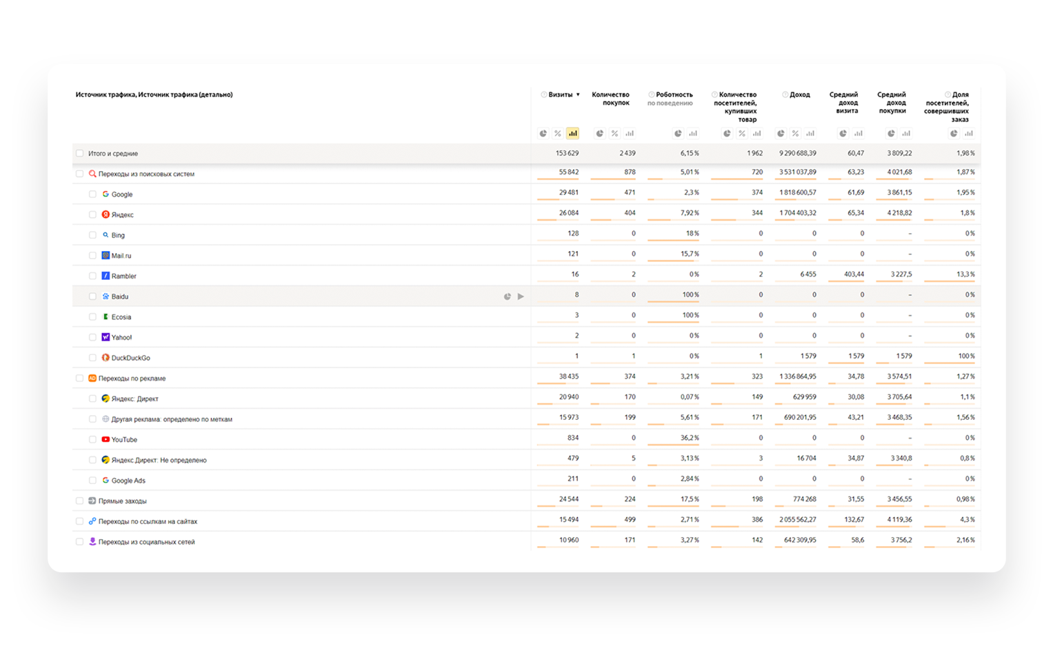
Task: Select the percent view icon under Визиты
Action: (x=558, y=134)
